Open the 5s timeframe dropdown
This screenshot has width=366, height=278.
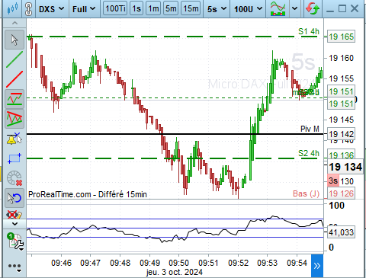click(x=217, y=9)
